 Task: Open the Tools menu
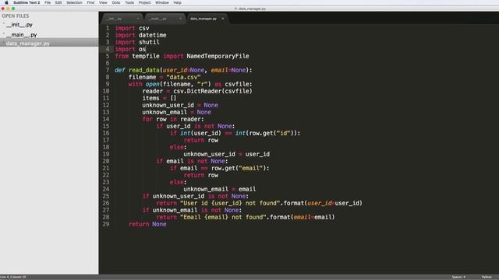129,2
